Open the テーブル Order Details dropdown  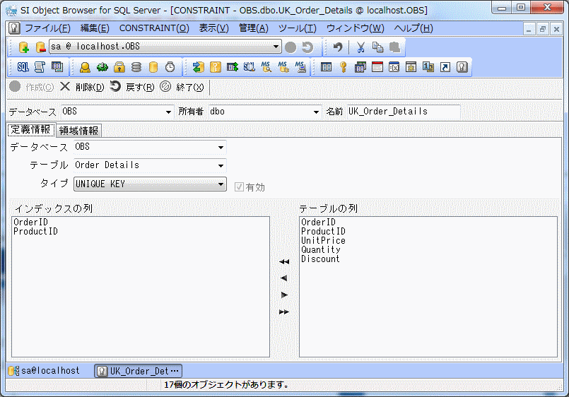(221, 166)
